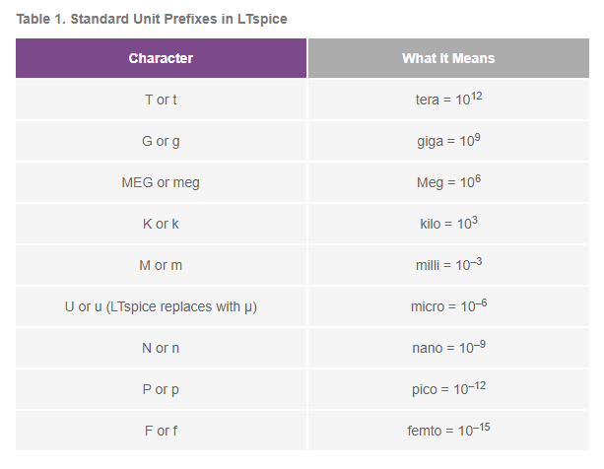Click the 'N or n' cell

click(161, 348)
